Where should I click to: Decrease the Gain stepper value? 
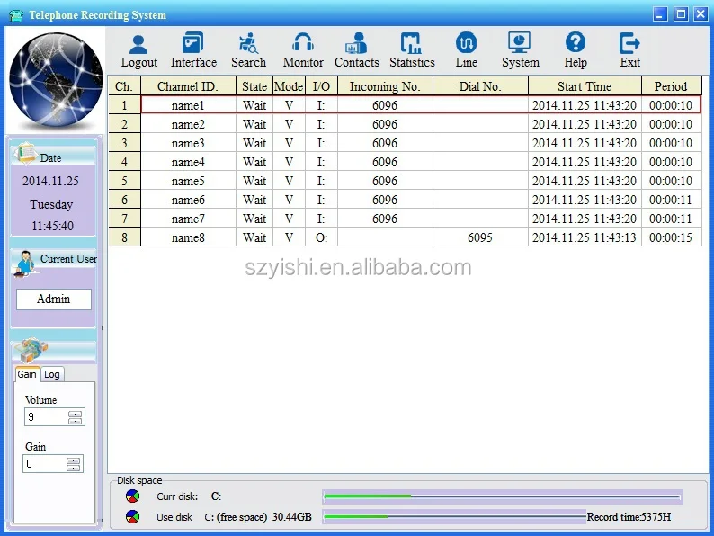74,468
